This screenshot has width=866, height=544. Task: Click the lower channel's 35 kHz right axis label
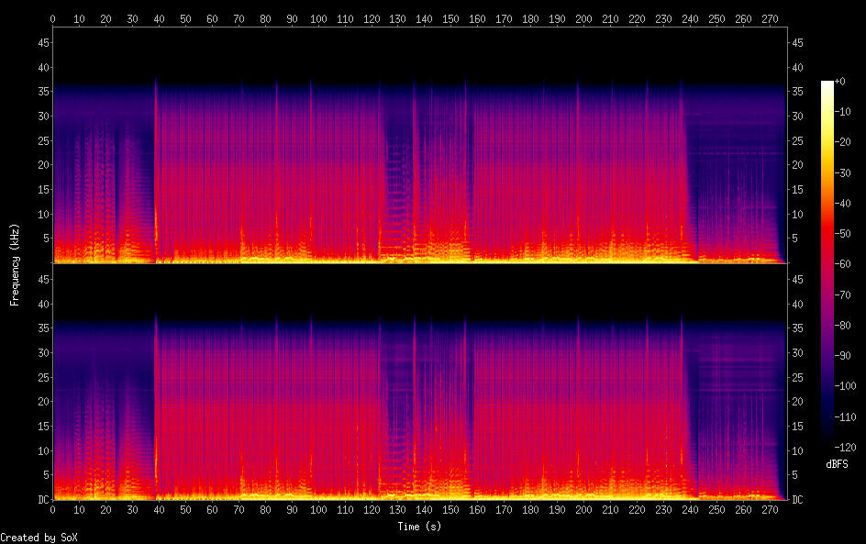tap(798, 328)
